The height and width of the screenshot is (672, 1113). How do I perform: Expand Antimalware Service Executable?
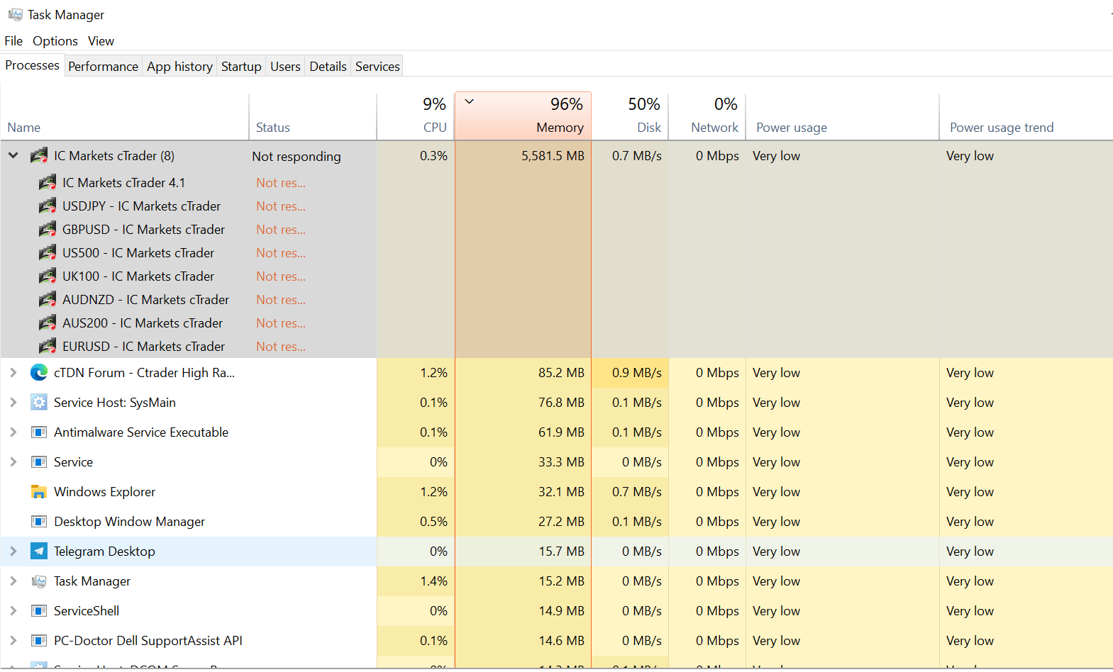[13, 432]
